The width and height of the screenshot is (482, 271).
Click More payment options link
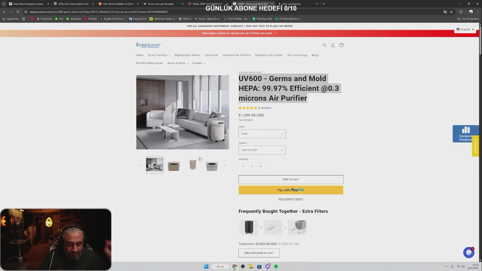(x=291, y=199)
